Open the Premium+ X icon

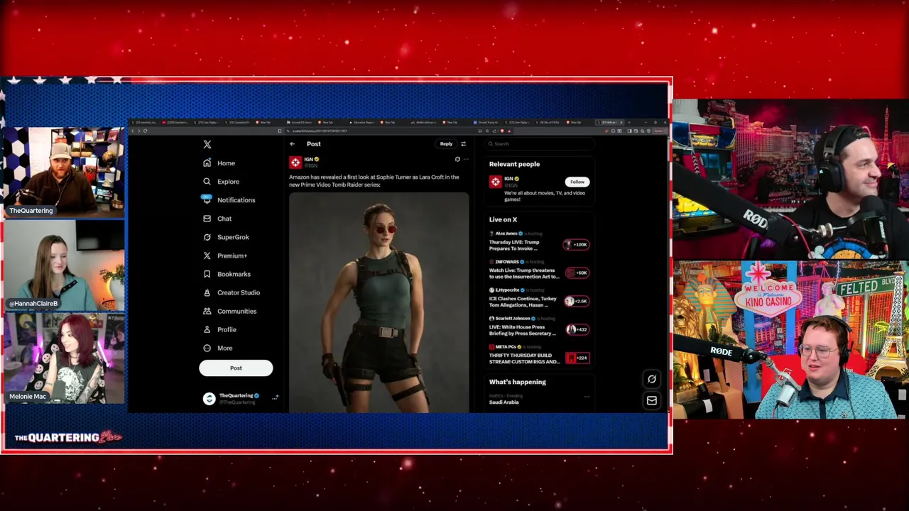tap(207, 255)
